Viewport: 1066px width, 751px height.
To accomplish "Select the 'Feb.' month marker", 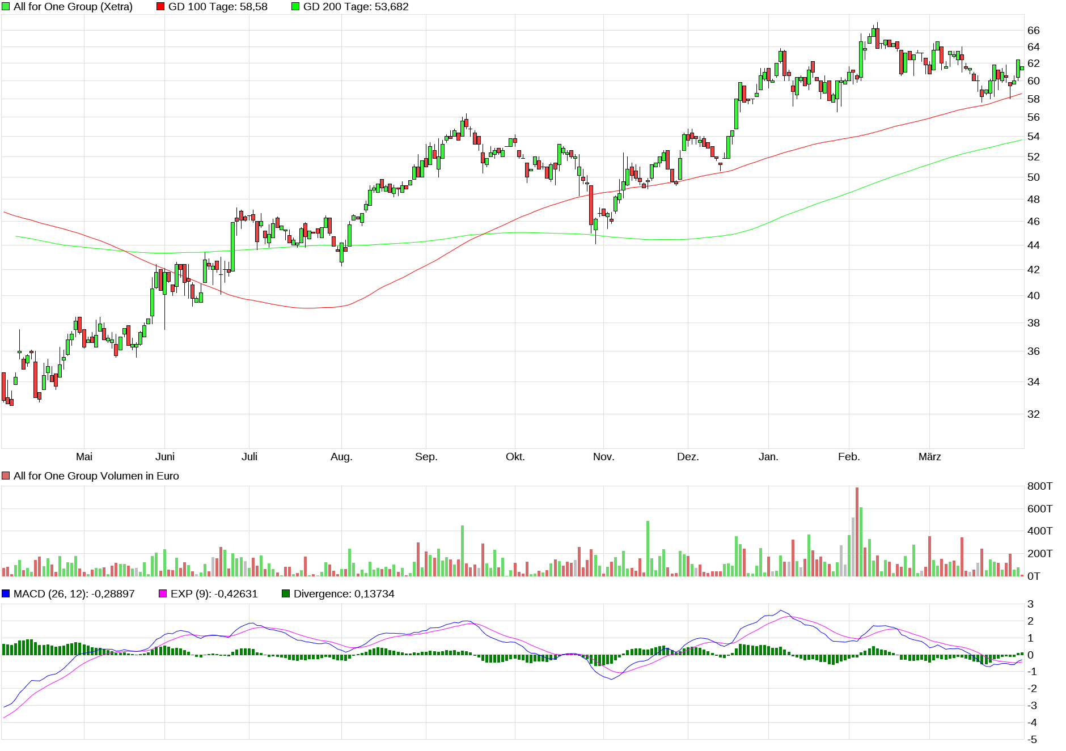I will pos(849,457).
